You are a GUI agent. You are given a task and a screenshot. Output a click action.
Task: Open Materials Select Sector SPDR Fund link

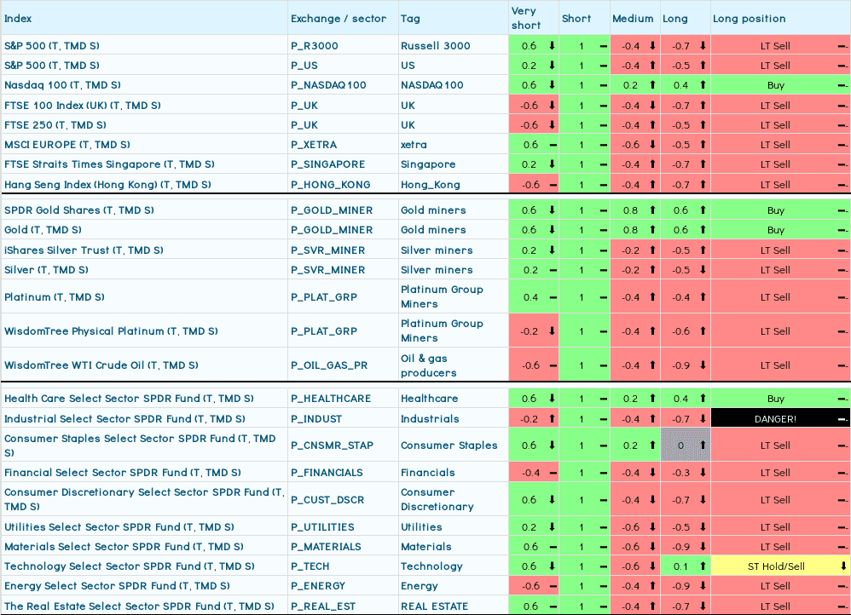[124, 546]
